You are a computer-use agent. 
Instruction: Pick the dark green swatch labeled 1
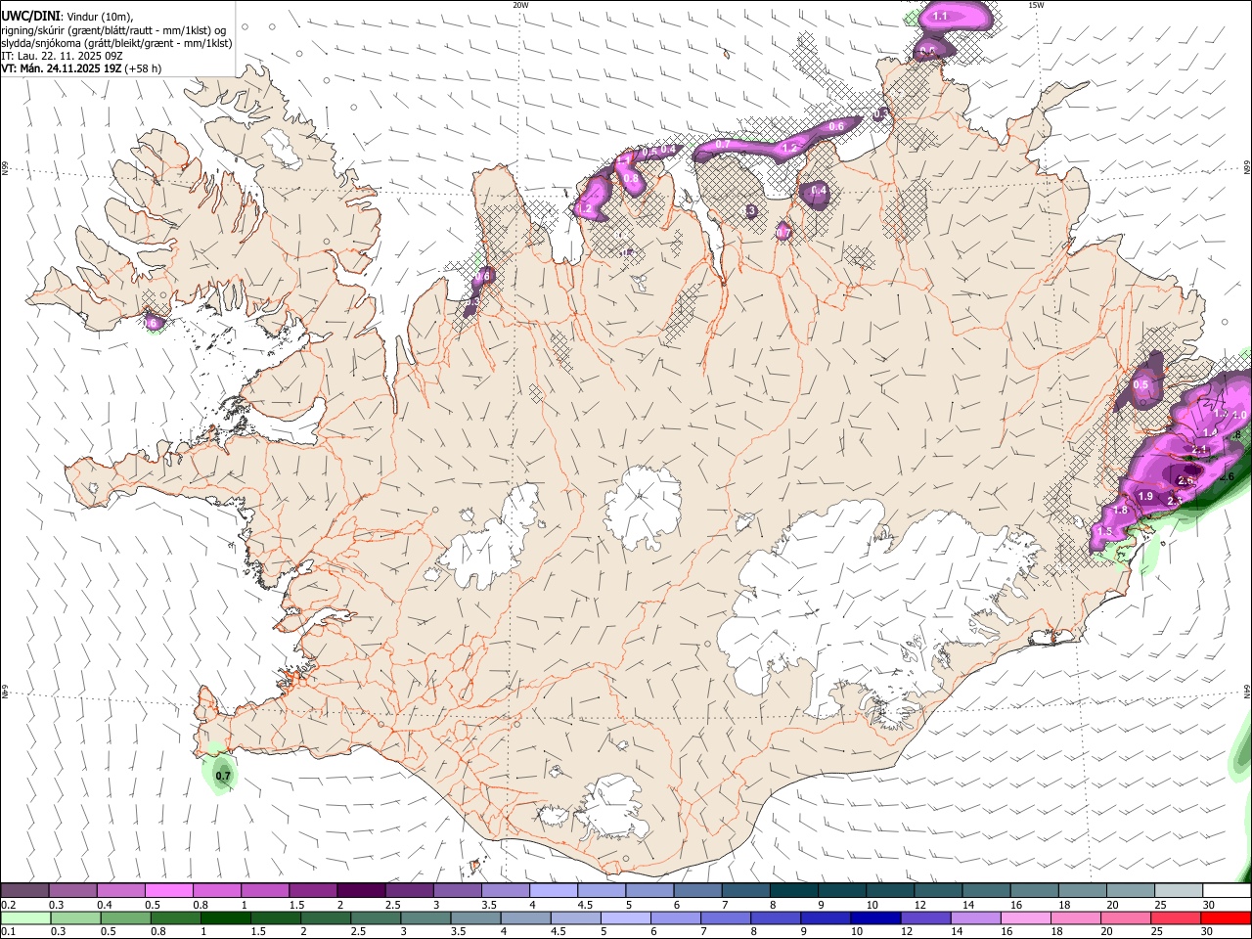(x=225, y=918)
